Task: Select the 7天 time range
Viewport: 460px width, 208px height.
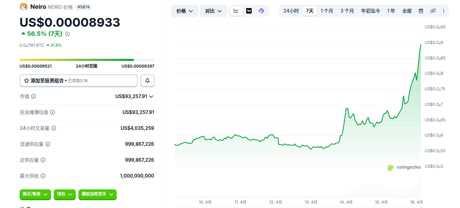Action: (x=310, y=11)
